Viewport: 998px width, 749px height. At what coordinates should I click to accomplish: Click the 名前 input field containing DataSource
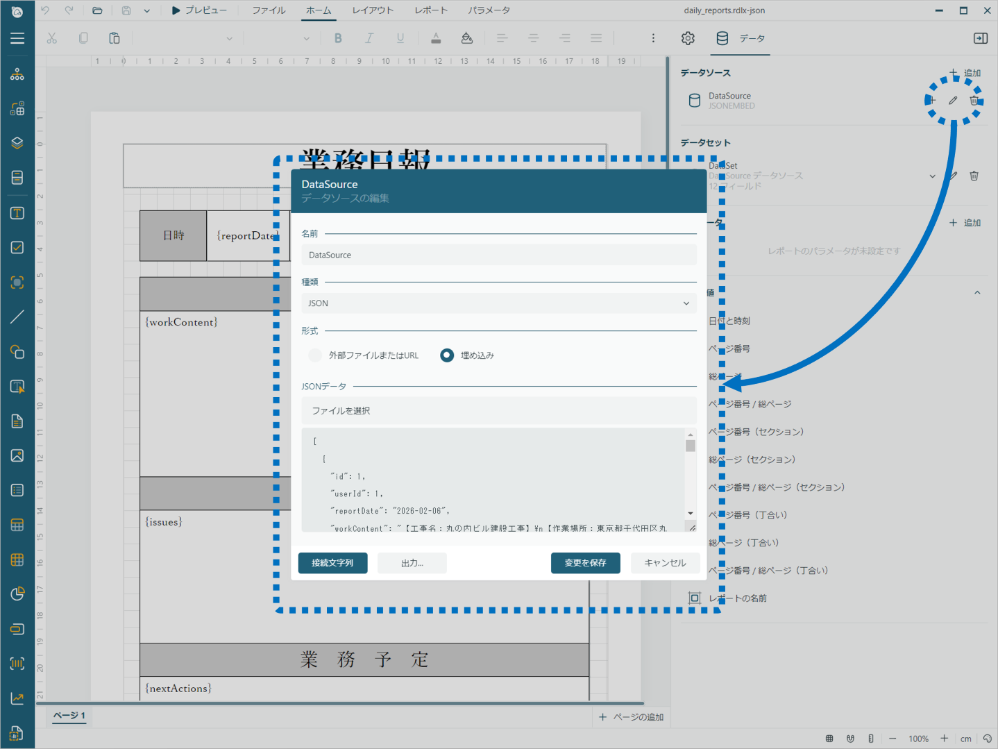(498, 255)
